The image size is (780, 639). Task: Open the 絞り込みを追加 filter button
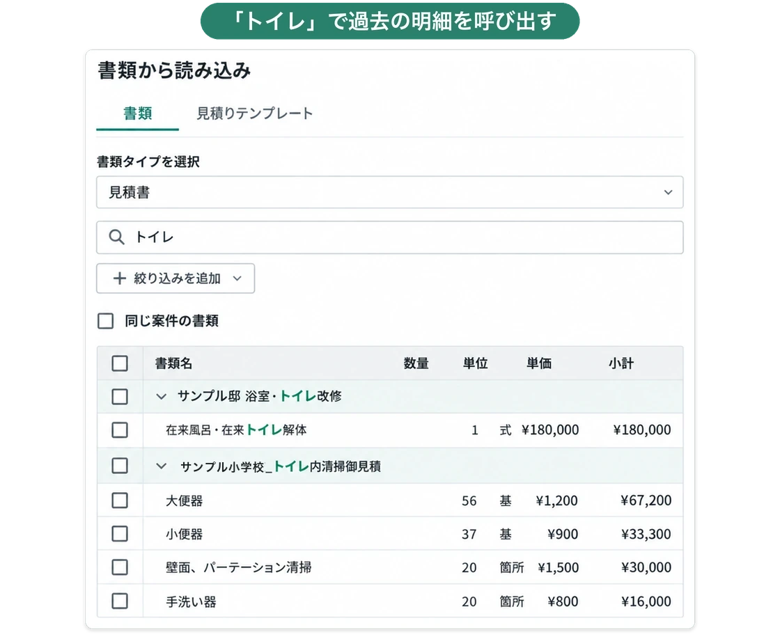coord(175,278)
